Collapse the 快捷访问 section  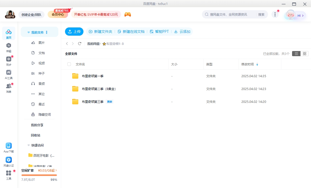[28, 145]
